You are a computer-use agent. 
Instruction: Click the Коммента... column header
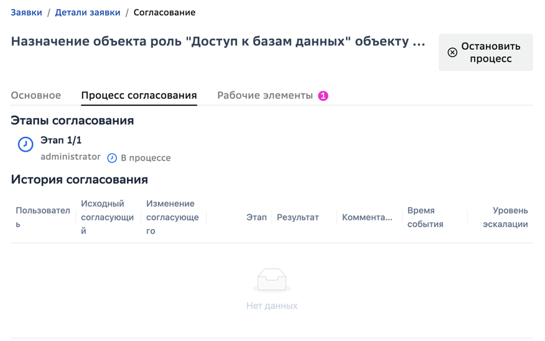(367, 217)
